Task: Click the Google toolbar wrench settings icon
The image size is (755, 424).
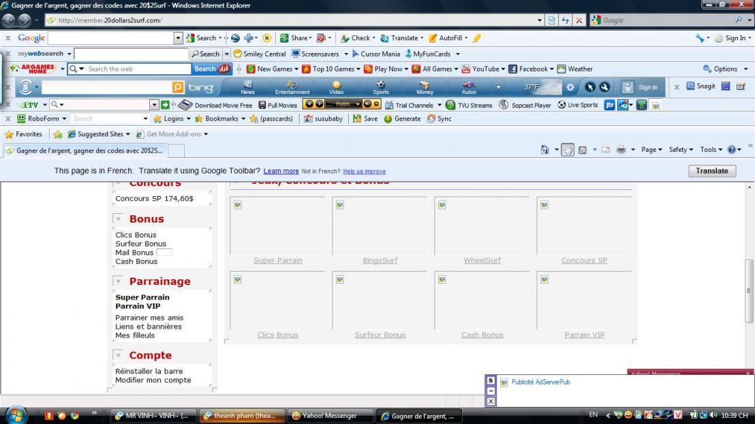Action: point(700,38)
